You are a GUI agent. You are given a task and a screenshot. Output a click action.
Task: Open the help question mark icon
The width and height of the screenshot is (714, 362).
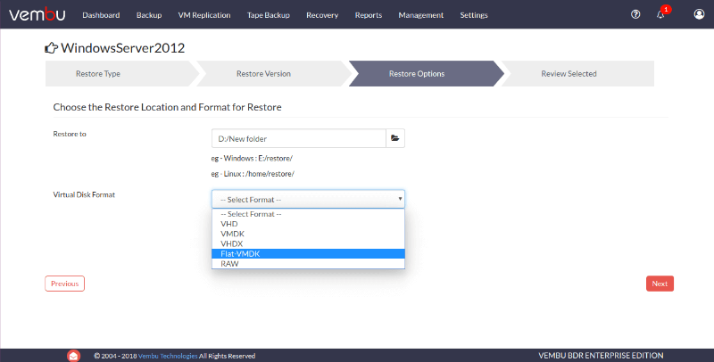tap(635, 14)
